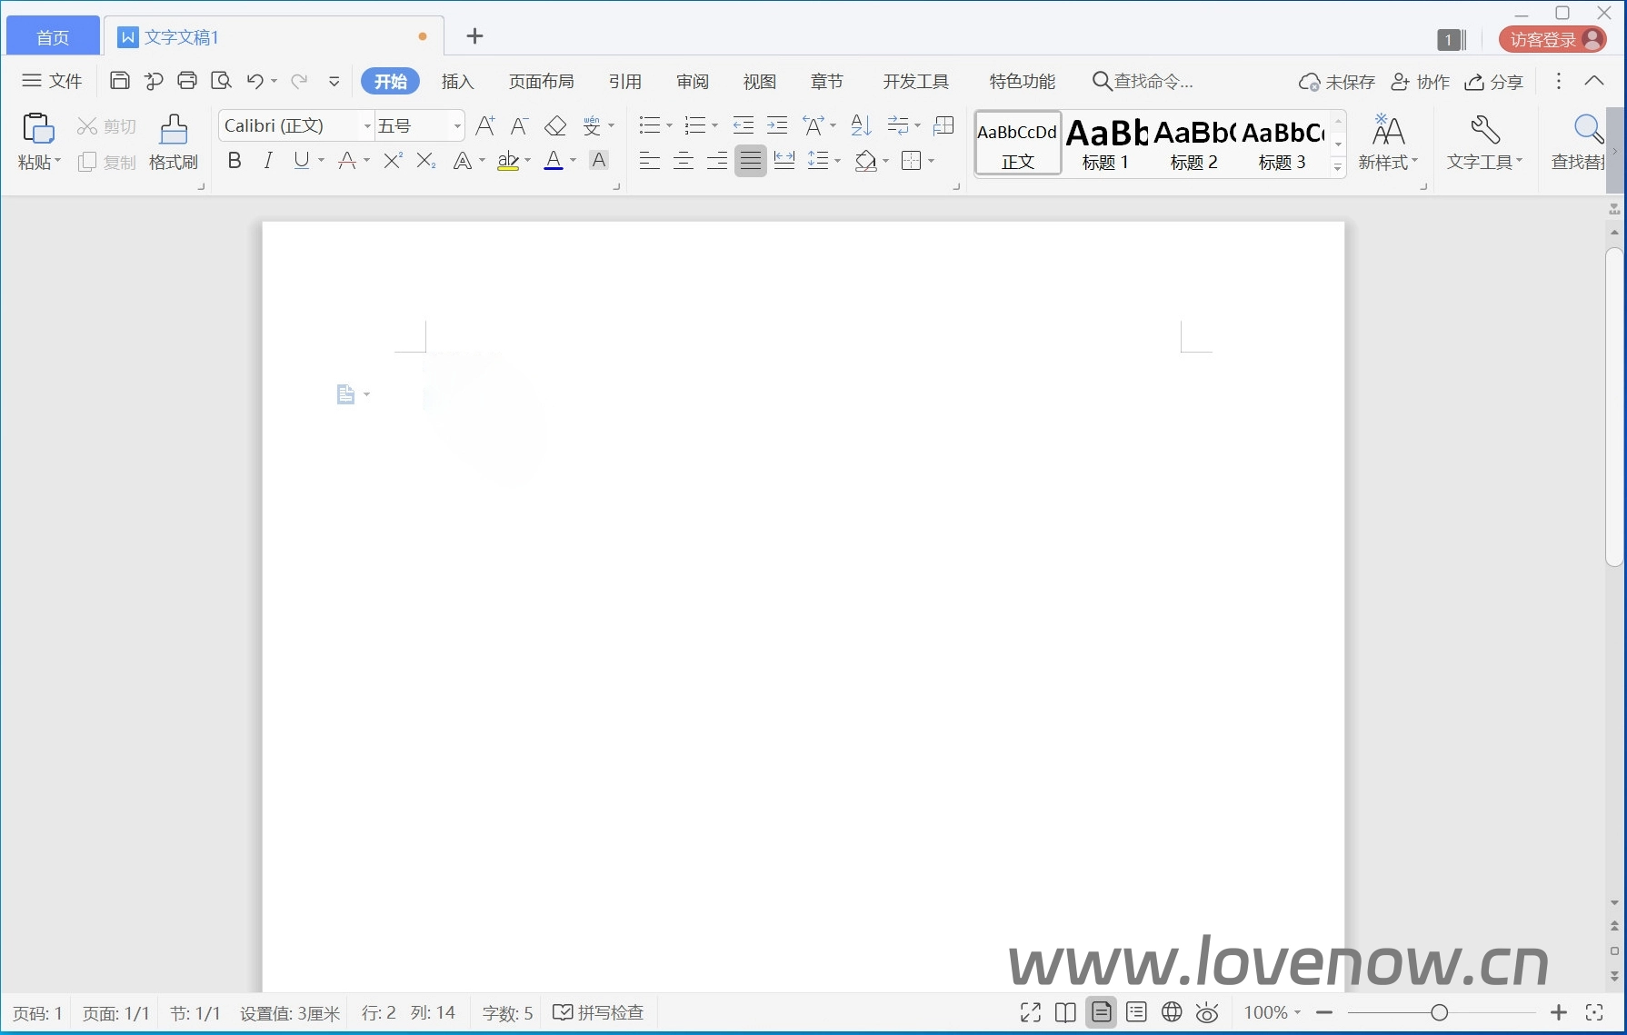Open the Page Layout (页面布局) tab
This screenshot has width=1627, height=1035.
pyautogui.click(x=541, y=82)
